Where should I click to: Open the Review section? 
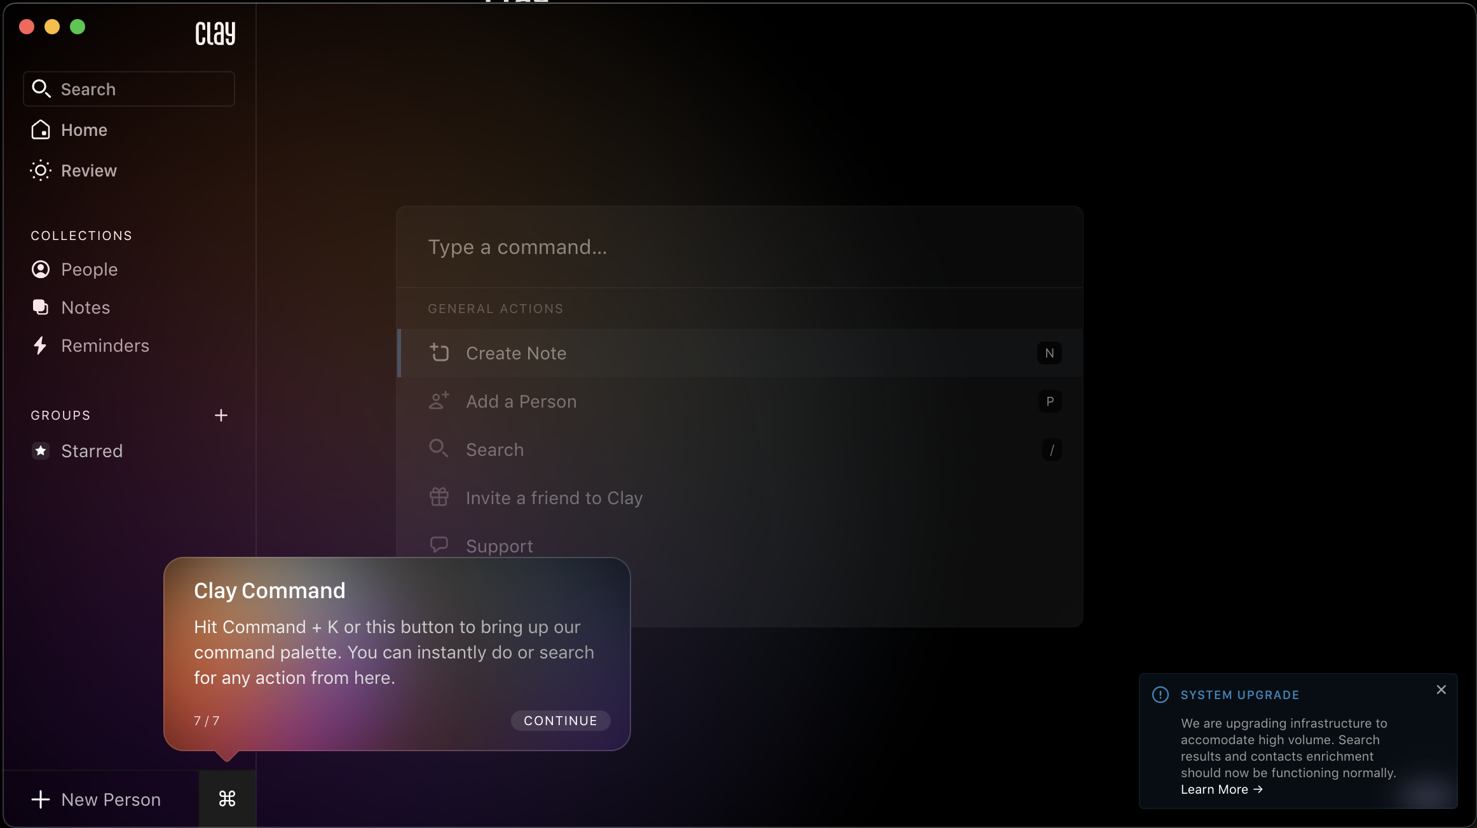(88, 171)
